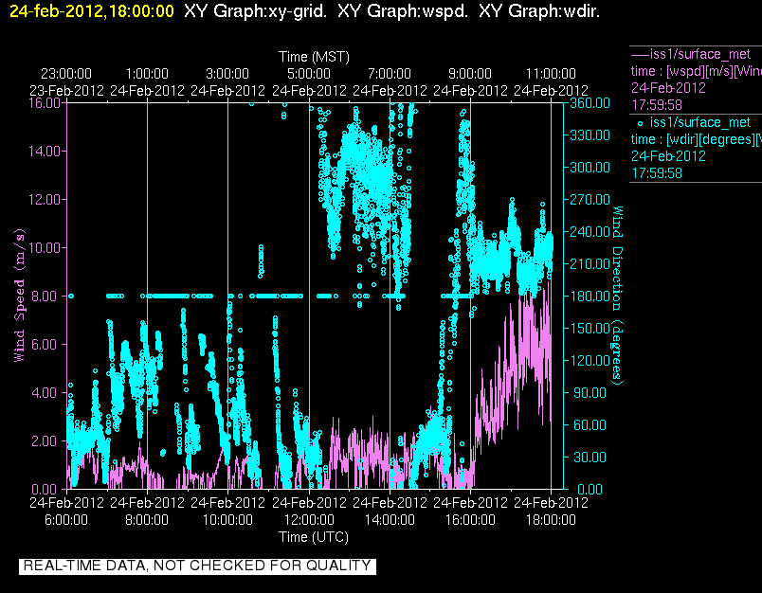Image resolution: width=762 pixels, height=593 pixels.
Task: Click the 'XY Graph:wdir.' title text
Action: pos(539,11)
